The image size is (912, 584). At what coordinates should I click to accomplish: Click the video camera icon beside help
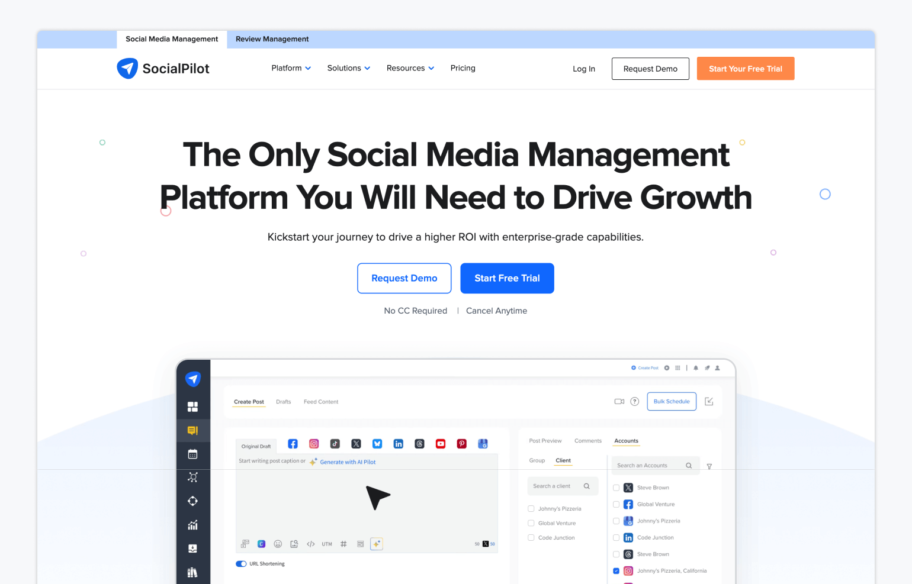coord(619,401)
